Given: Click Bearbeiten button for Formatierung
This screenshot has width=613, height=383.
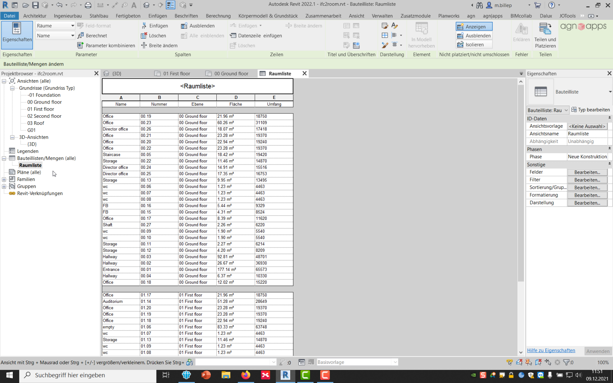Looking at the screenshot, I should click(x=587, y=195).
